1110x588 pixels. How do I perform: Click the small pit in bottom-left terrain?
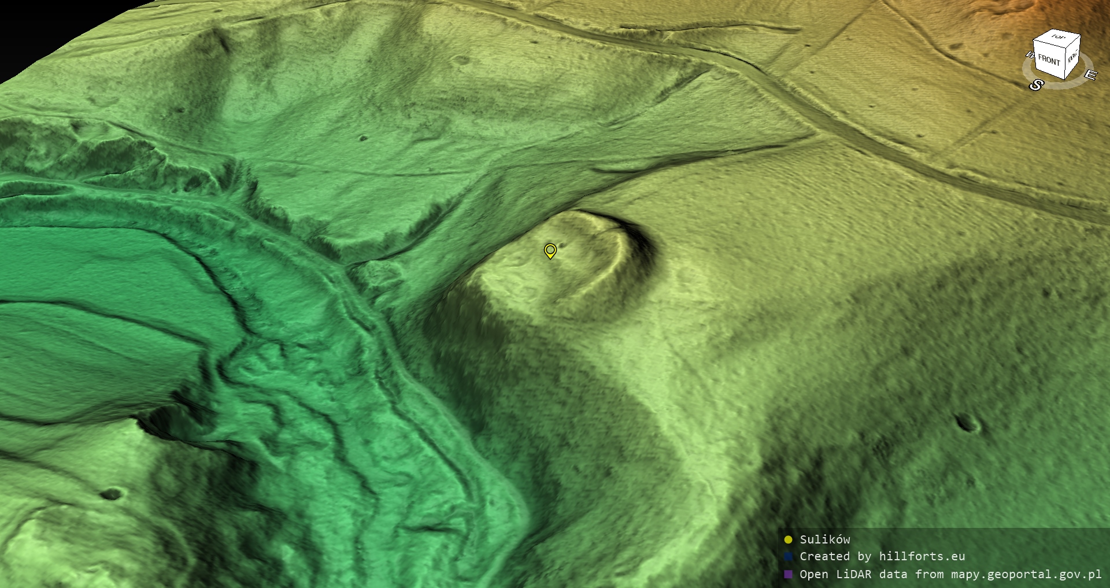pos(112,494)
